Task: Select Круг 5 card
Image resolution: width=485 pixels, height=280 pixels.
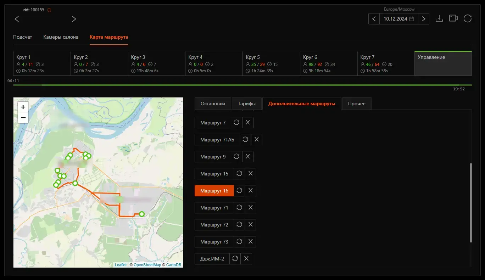Action: coord(271,63)
